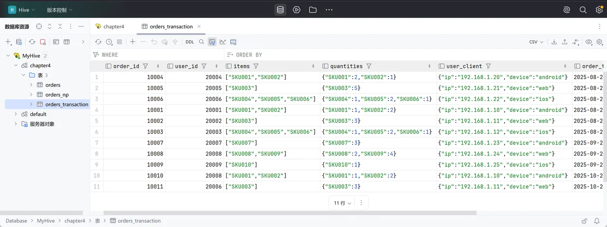This screenshot has width=607, height=227.
Task: Expand the orders table node
Action: (31, 85)
